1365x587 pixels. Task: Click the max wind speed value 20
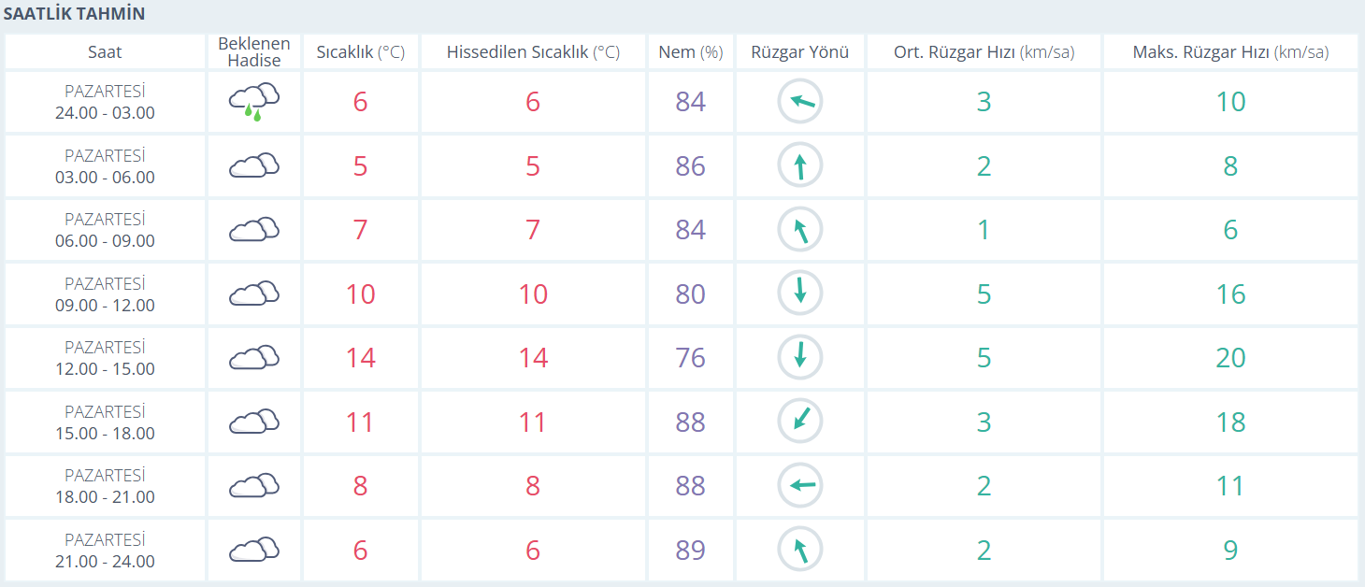coord(1230,358)
